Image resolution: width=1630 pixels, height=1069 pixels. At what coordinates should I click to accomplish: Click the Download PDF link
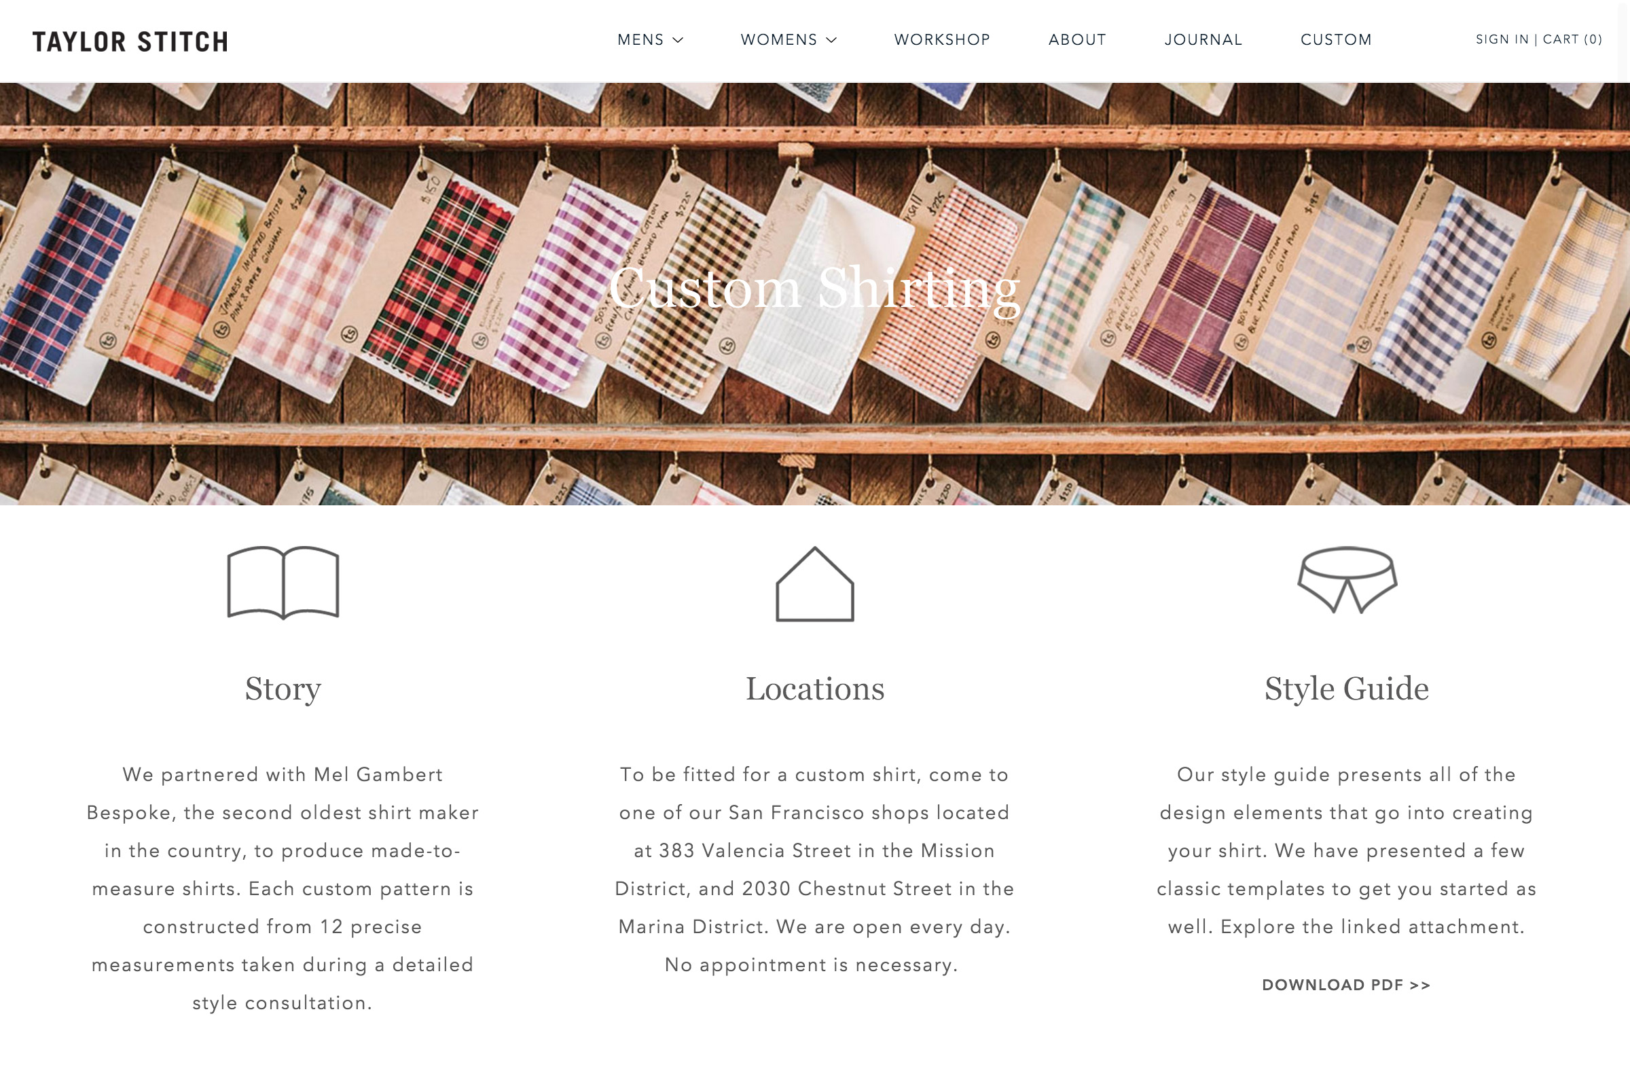click(1347, 985)
